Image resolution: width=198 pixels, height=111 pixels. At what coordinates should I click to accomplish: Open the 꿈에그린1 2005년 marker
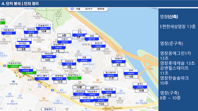pos(101,99)
